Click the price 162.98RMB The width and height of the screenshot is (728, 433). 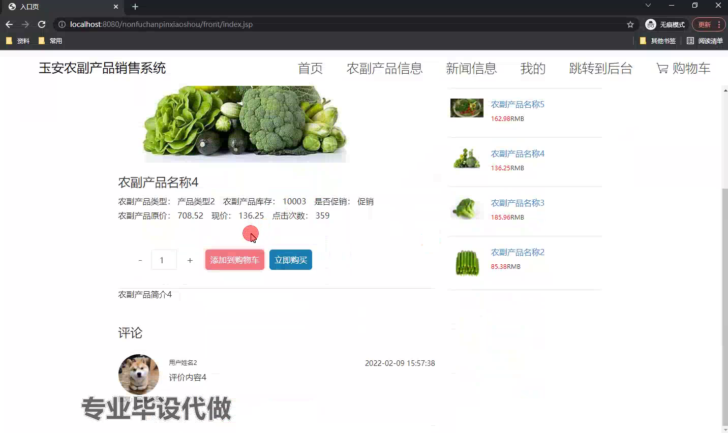click(x=507, y=119)
